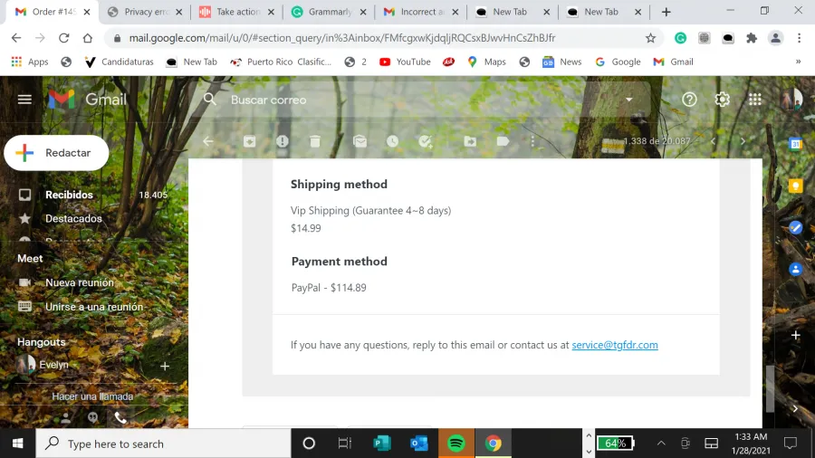815x458 pixels.
Task: Bookmark this page with the star
Action: [650, 38]
